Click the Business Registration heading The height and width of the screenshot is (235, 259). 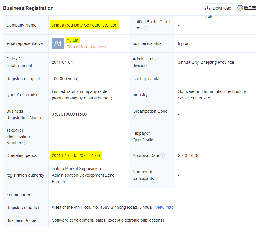28,8
